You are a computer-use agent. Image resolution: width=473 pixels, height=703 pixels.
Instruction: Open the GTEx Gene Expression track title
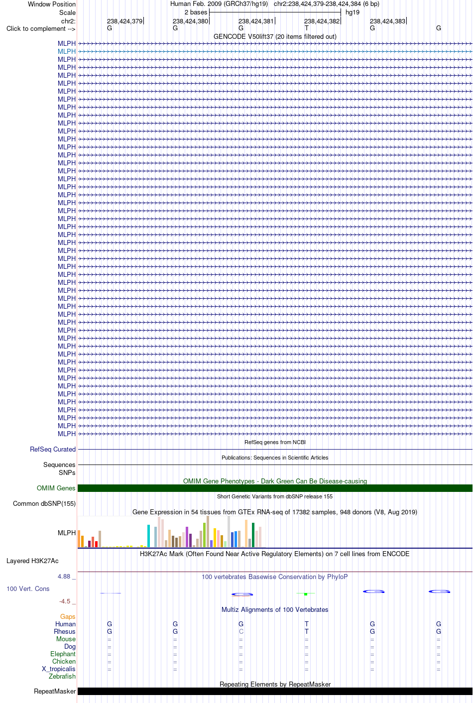click(x=275, y=512)
